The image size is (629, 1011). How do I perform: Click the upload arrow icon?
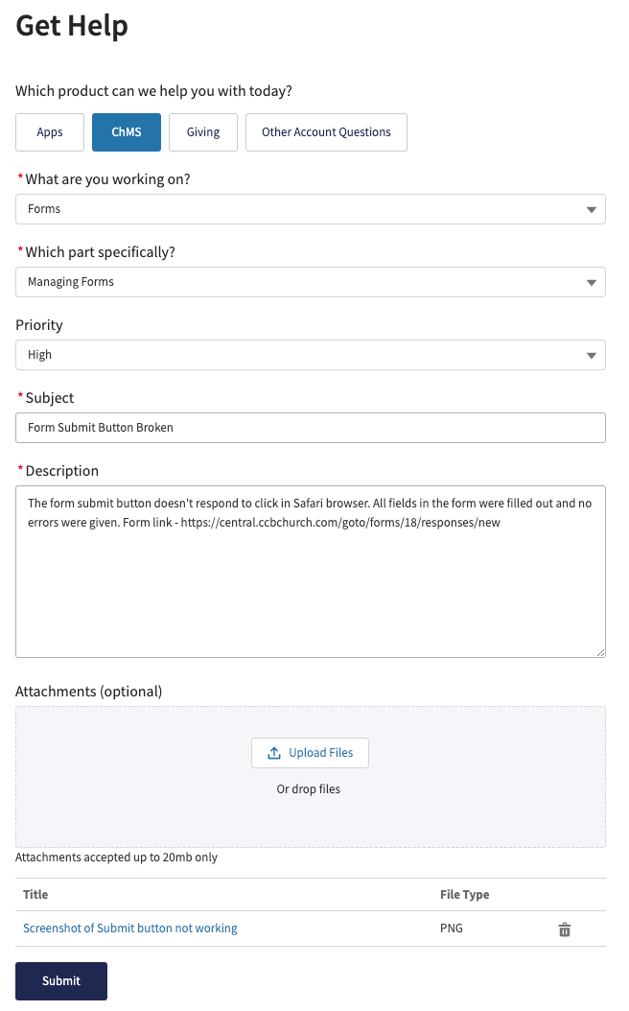click(273, 753)
